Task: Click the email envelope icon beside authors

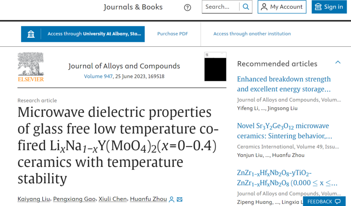Action: [x=179, y=199]
